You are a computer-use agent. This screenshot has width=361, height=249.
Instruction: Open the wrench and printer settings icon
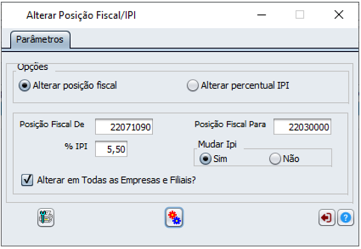(x=46, y=217)
